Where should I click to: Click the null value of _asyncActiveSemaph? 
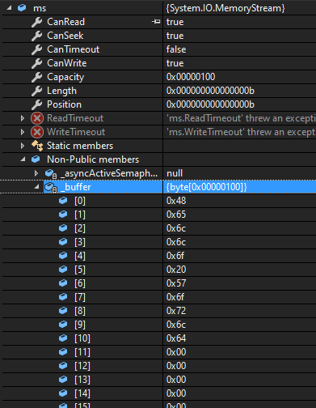click(175, 173)
